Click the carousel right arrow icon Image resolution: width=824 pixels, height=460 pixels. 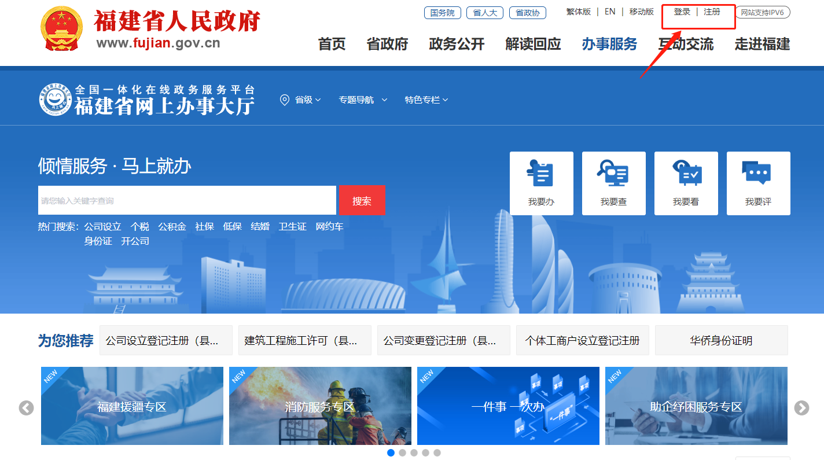point(801,408)
